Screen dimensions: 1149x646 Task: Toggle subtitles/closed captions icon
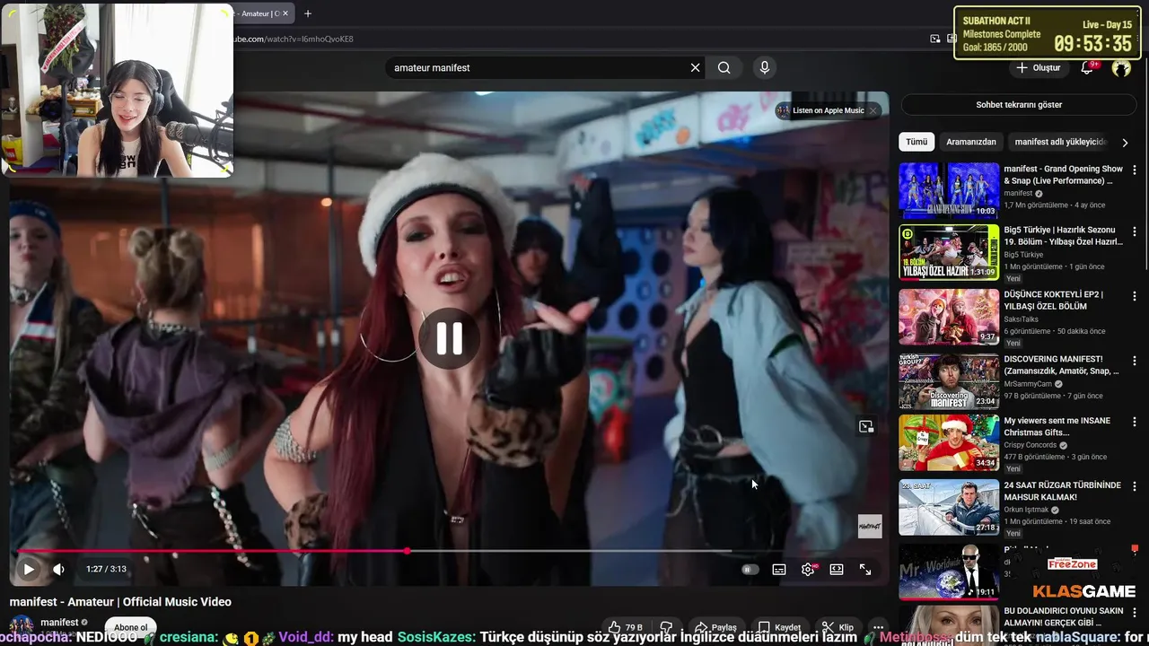tap(779, 569)
